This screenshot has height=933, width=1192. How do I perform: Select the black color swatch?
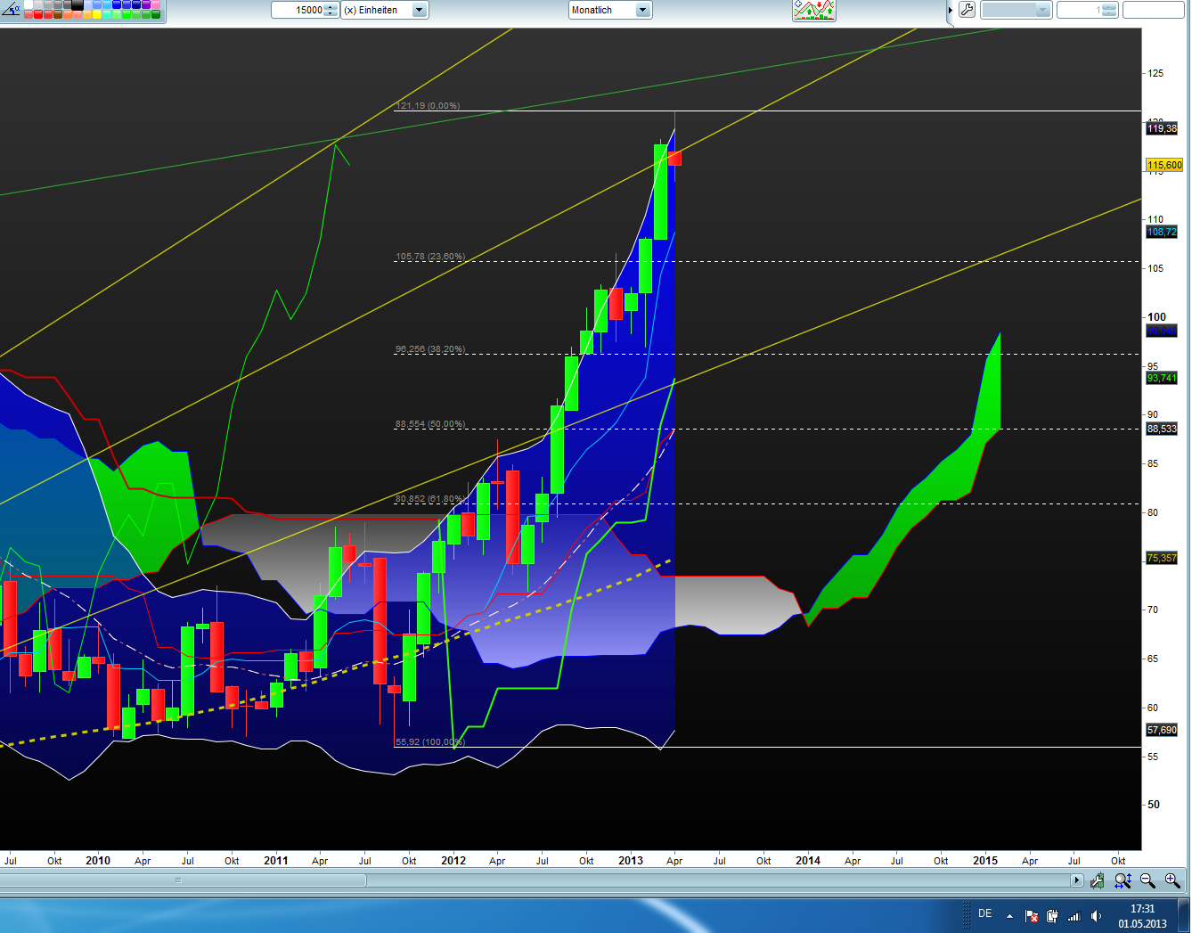pos(78,4)
